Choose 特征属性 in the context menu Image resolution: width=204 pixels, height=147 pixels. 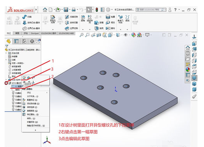35,115
